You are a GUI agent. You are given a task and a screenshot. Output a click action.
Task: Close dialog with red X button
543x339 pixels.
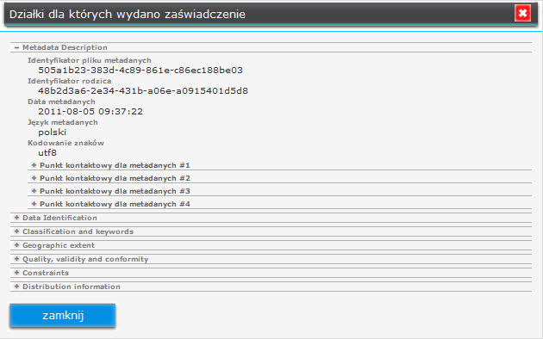pyautogui.click(x=522, y=14)
